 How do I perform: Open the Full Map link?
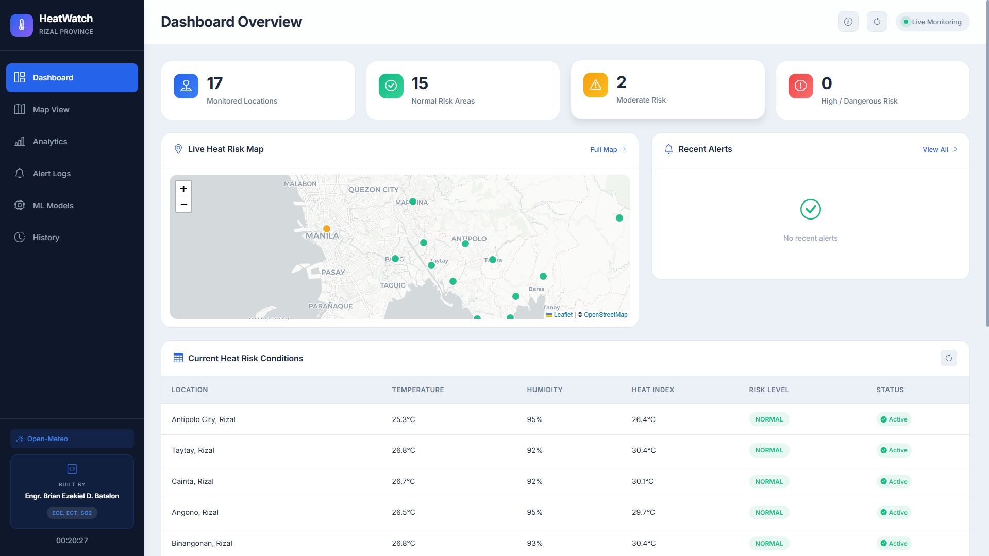608,149
